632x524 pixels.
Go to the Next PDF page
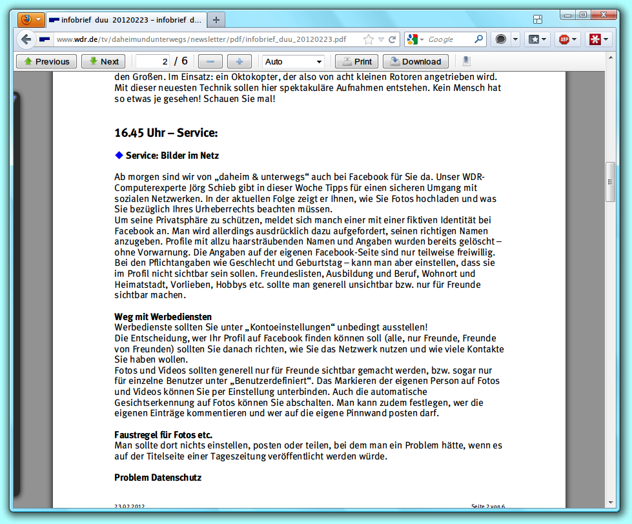pos(103,61)
